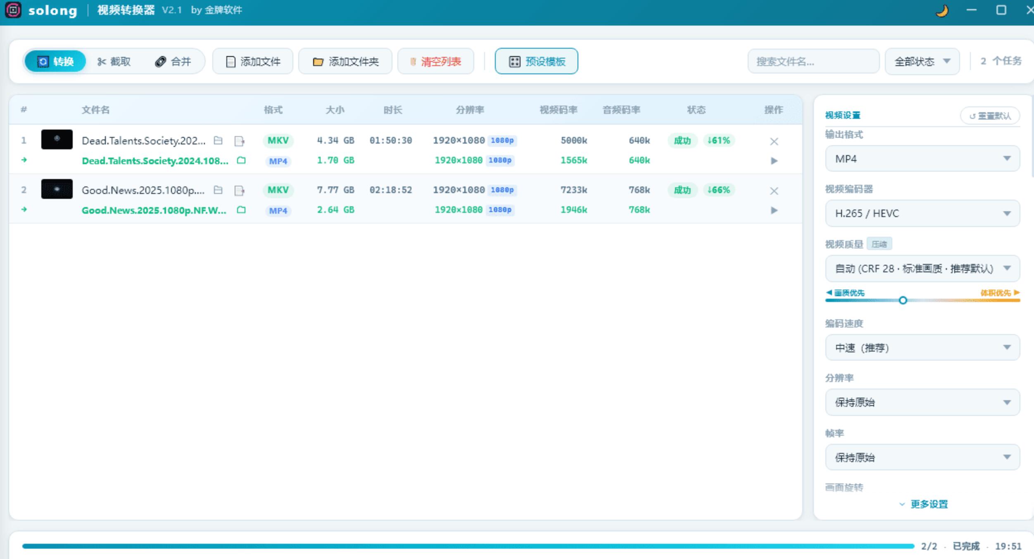Click the 添加文件 button
Screen dimensions: 1034x559
tap(253, 61)
